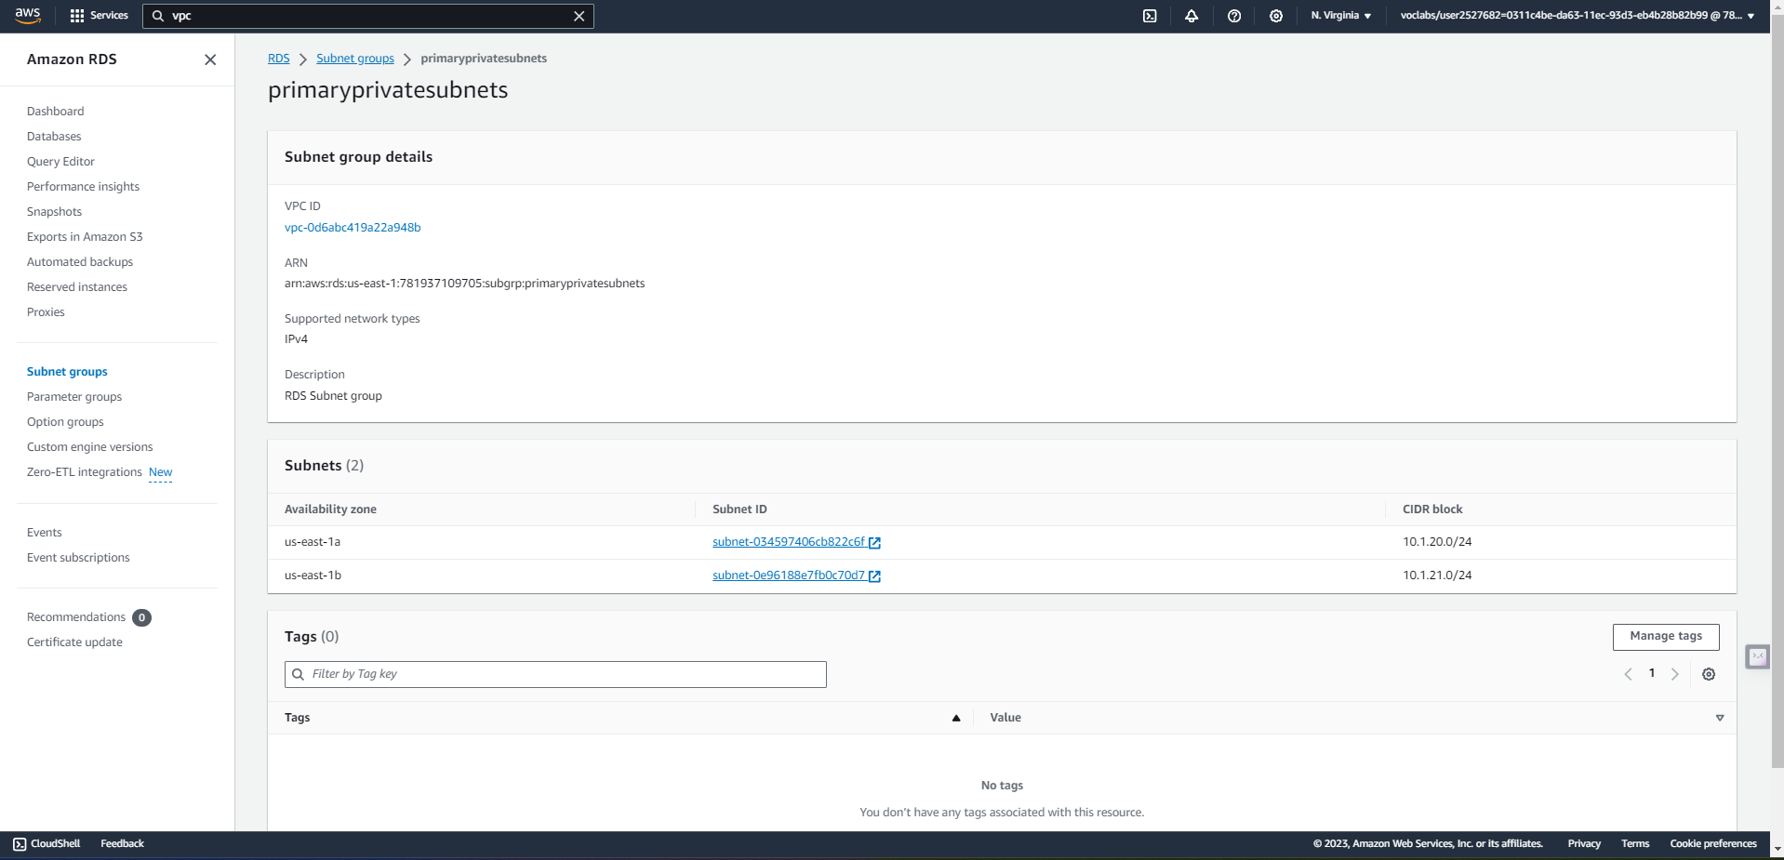Open Parameter groups in sidebar
1784x860 pixels.
74,397
